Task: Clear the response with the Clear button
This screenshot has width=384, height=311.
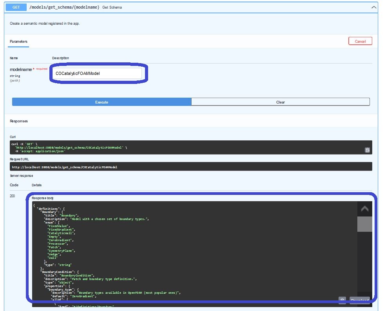Action: 281,102
